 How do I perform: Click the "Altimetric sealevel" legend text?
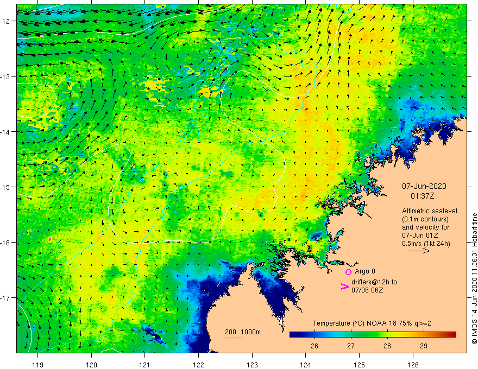coord(430,211)
